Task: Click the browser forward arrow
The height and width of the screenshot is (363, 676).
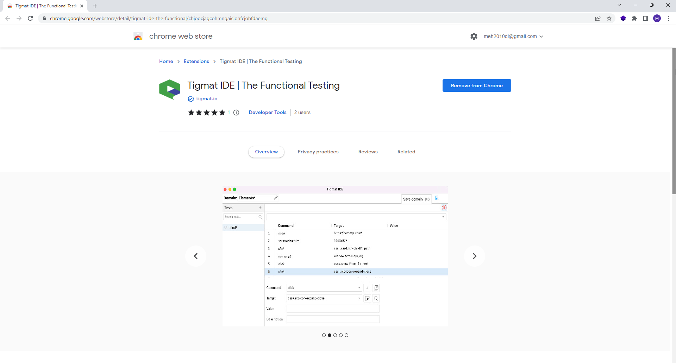Action: (19, 18)
